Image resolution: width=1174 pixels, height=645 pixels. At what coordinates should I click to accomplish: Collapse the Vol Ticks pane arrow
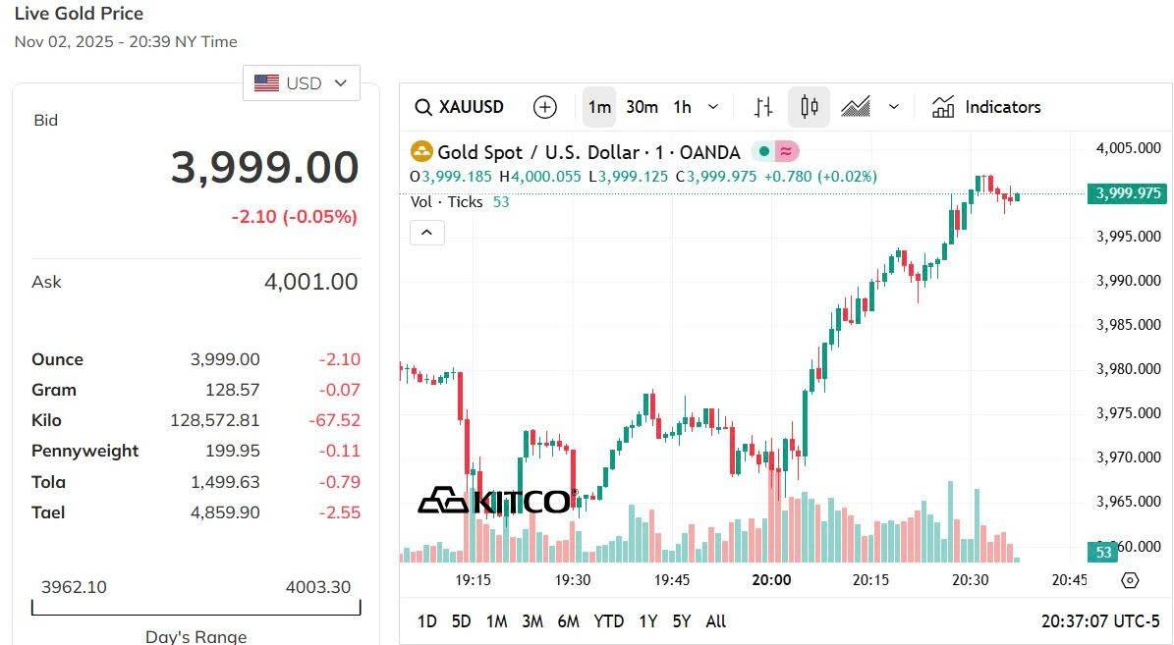(x=426, y=233)
